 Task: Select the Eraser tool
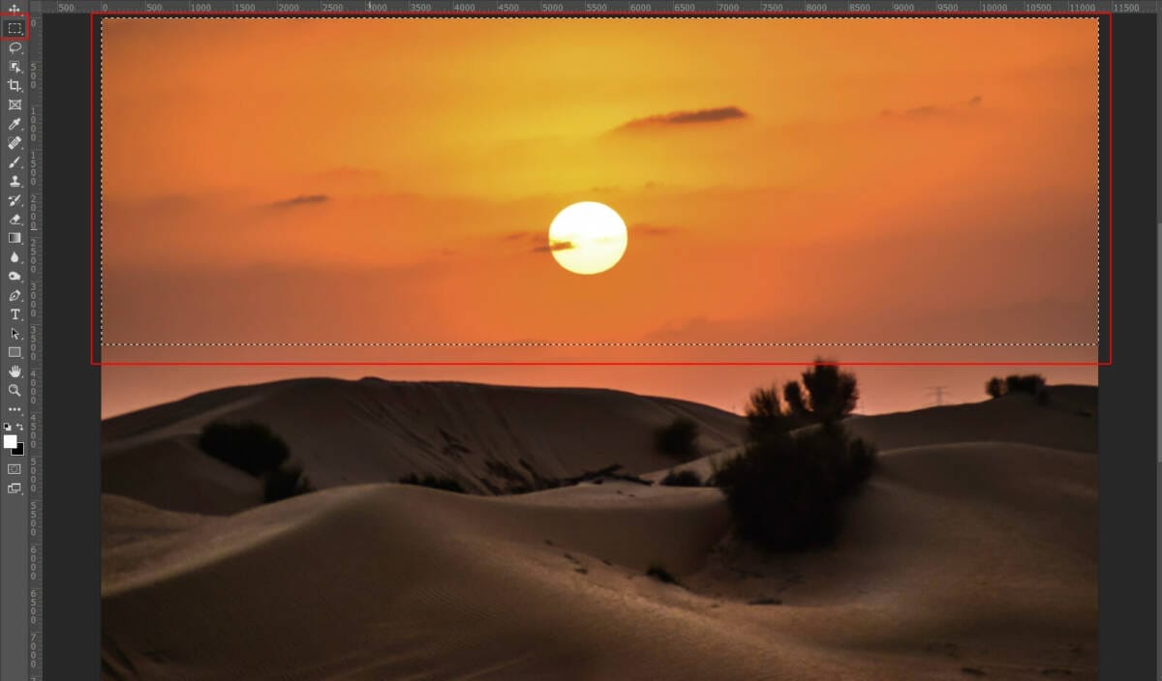tap(15, 219)
